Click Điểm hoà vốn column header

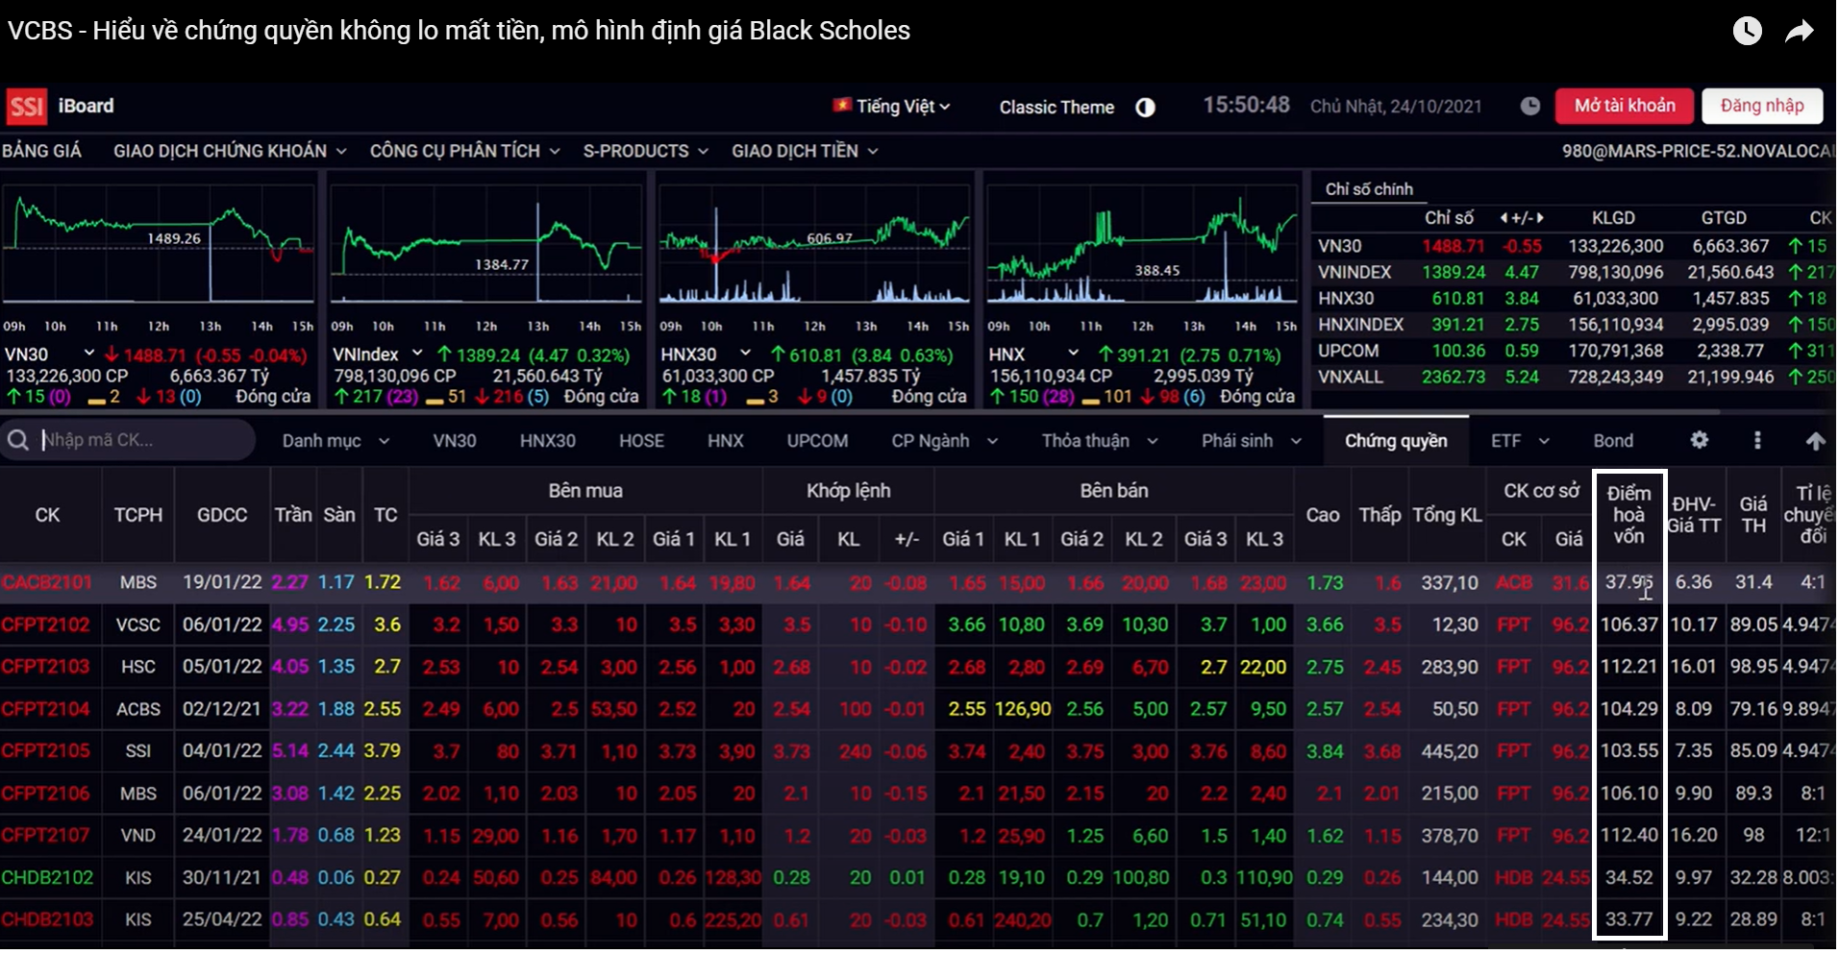1629,515
